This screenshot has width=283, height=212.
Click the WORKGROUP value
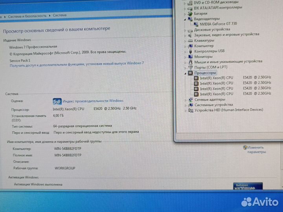click(x=65, y=168)
